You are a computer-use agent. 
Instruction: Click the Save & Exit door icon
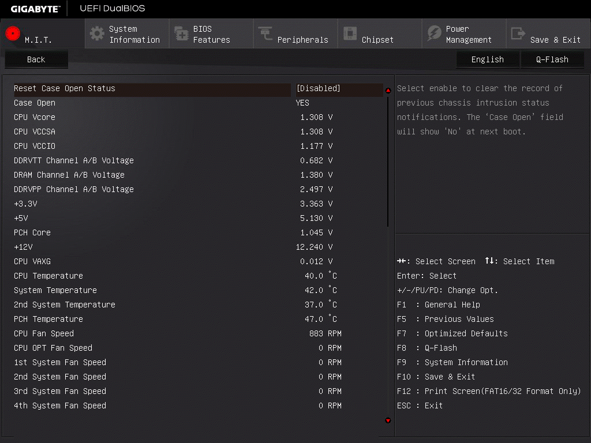click(518, 33)
